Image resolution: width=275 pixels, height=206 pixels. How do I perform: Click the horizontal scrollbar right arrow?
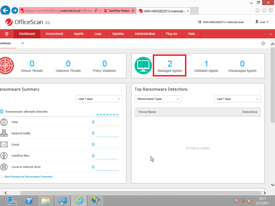[264, 193]
